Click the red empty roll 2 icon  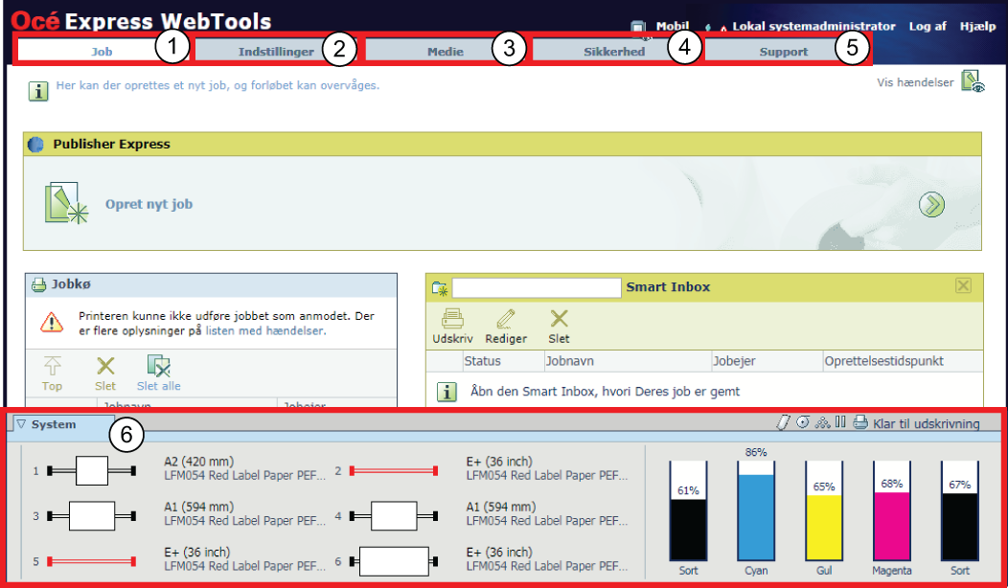click(x=394, y=471)
